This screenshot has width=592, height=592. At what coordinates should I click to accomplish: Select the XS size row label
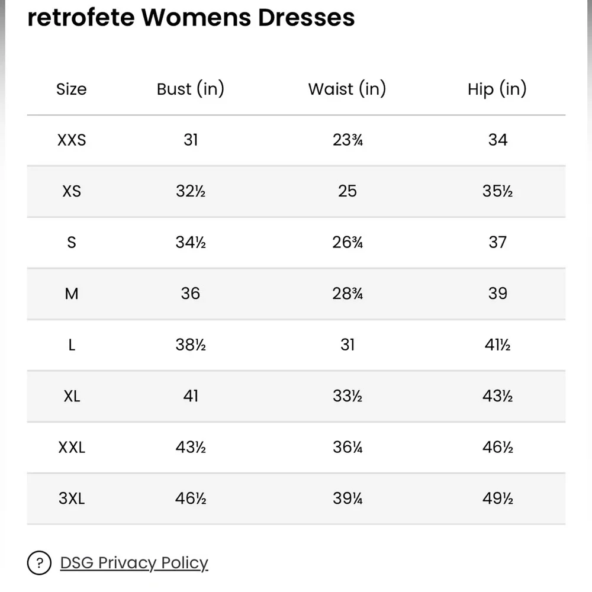coord(72,191)
